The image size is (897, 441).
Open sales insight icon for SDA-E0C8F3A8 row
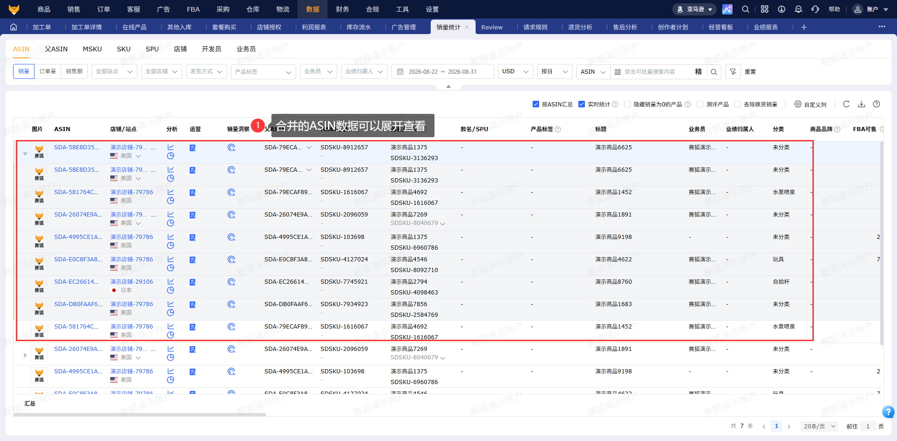tap(231, 259)
